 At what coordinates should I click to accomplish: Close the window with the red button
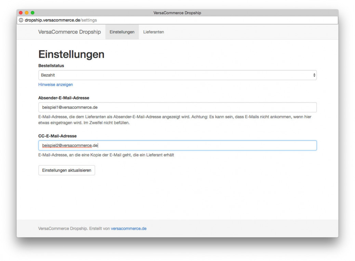click(x=21, y=13)
